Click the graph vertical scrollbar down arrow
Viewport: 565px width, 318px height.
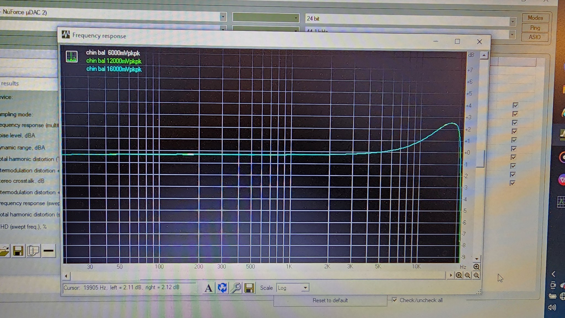(x=477, y=258)
